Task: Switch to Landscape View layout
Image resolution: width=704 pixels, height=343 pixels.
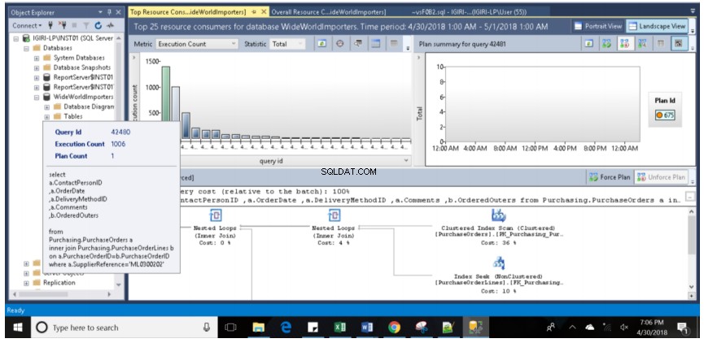Action: (658, 27)
